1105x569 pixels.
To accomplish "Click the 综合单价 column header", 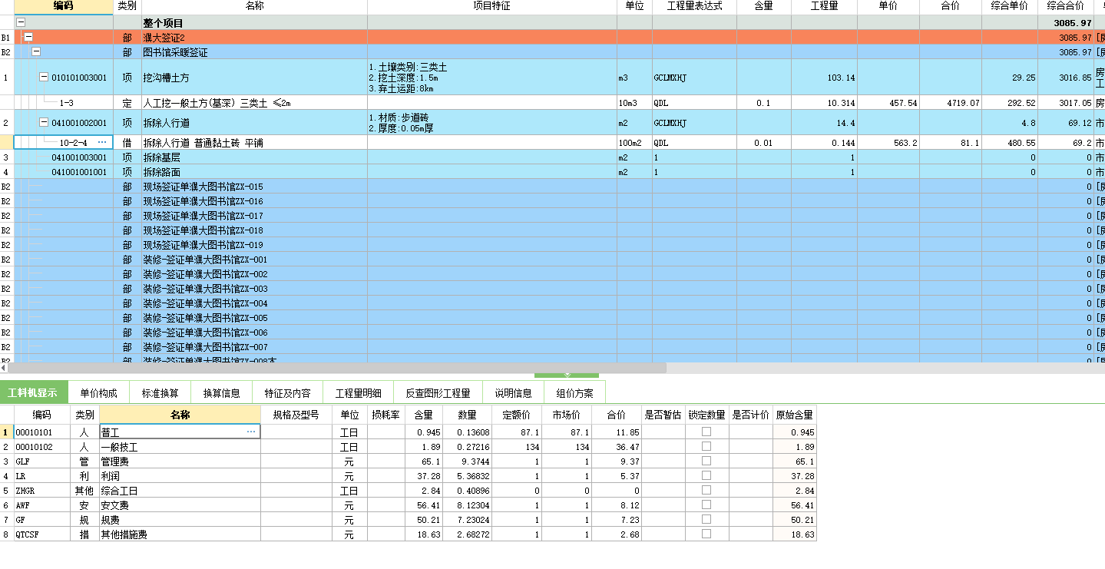I will point(1010,6).
